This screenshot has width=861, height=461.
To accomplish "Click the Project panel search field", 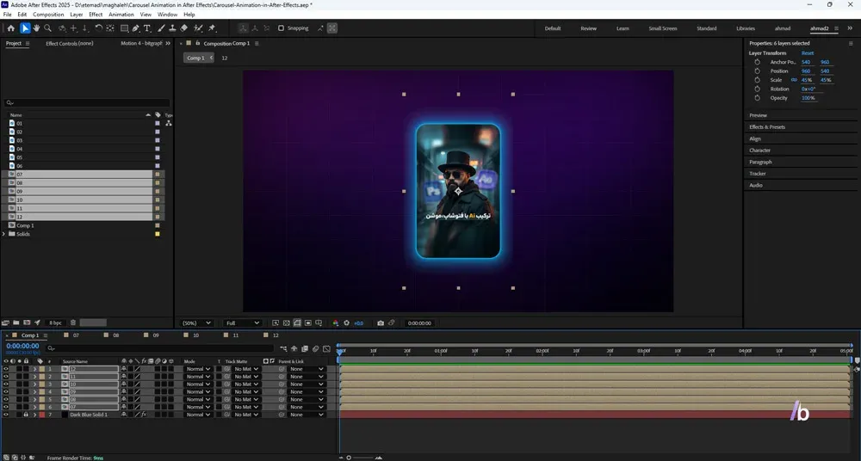I will 87,102.
